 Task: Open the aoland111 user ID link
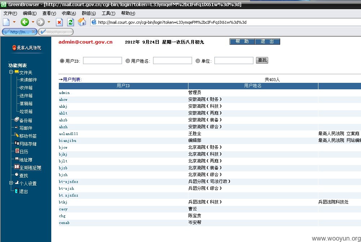point(68,134)
